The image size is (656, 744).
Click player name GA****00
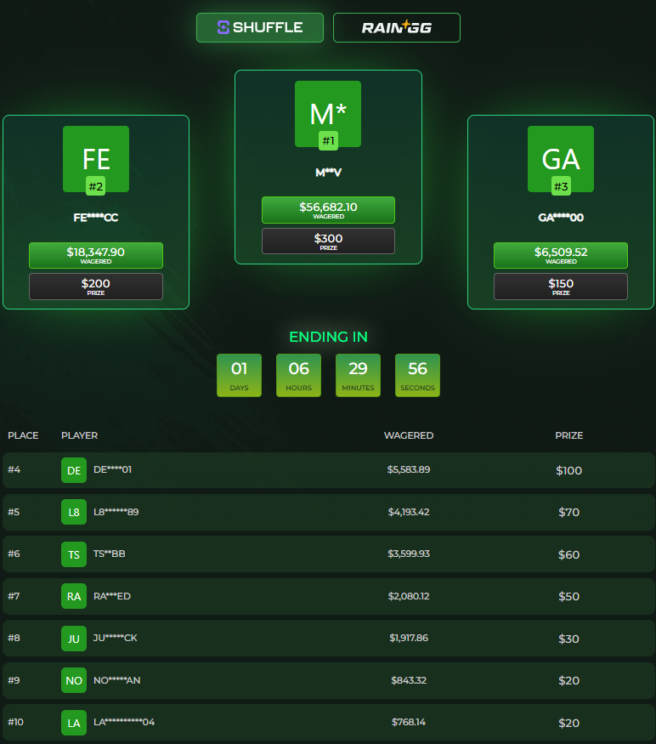(x=561, y=218)
